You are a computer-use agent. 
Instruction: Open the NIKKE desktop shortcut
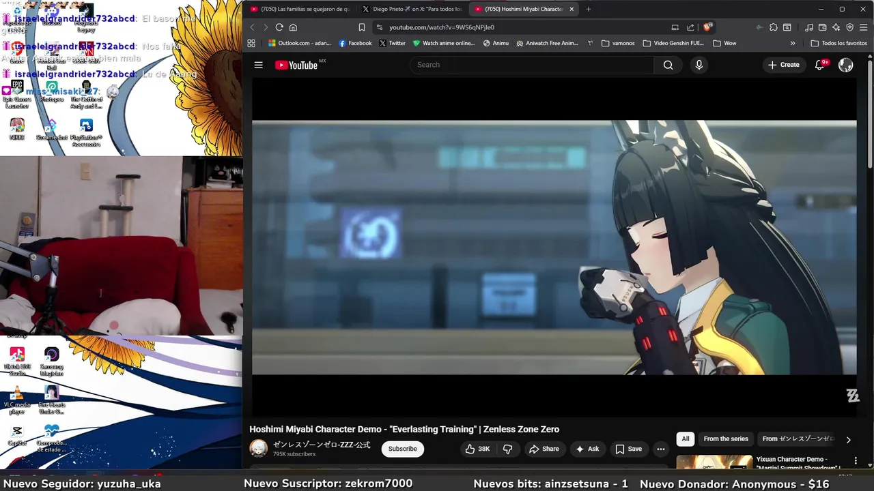click(17, 130)
